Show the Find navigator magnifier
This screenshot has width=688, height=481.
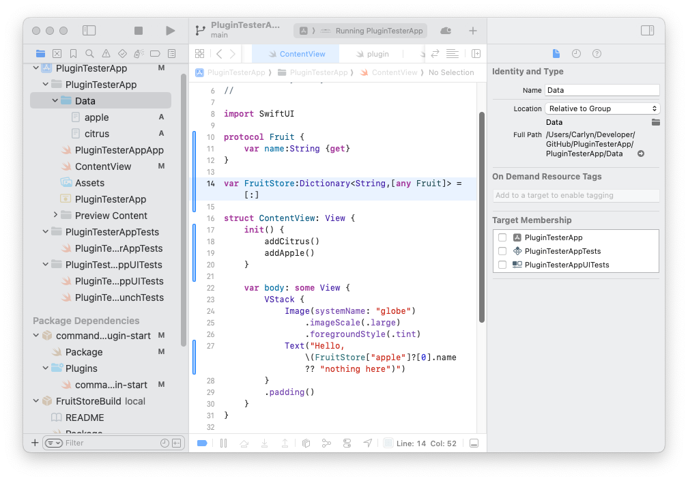tap(89, 53)
